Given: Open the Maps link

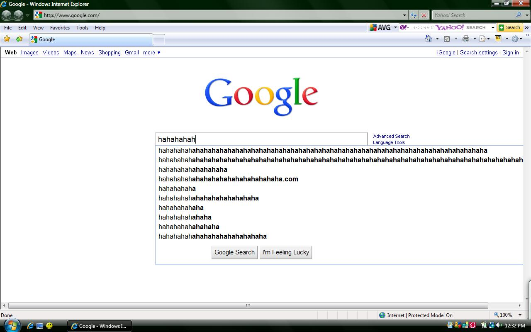Looking at the screenshot, I should pos(70,53).
